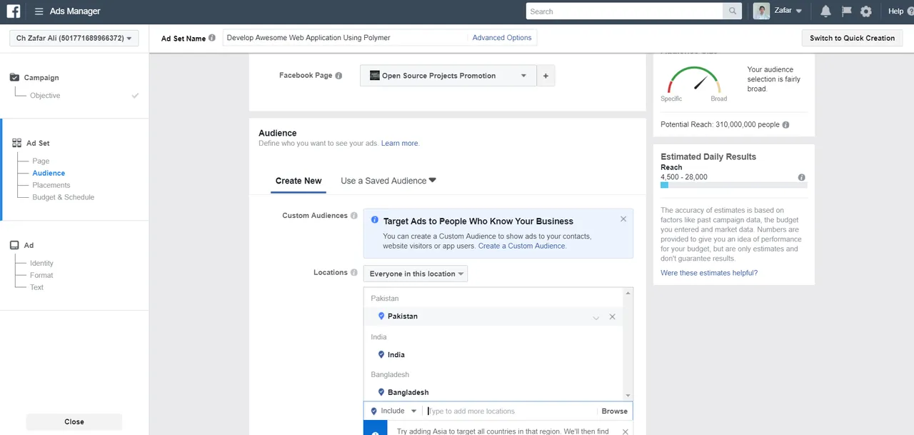The width and height of the screenshot is (914, 435).
Task: Close the Asia suggestion tip
Action: pyautogui.click(x=625, y=431)
